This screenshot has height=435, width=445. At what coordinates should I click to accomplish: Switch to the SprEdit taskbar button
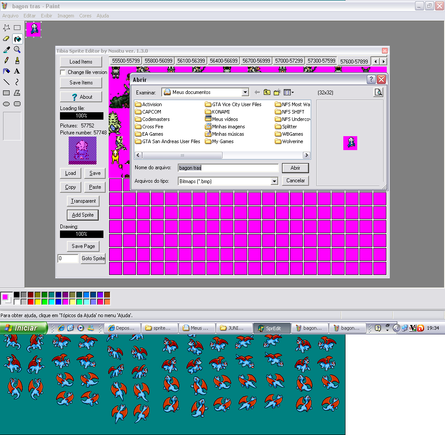click(272, 328)
